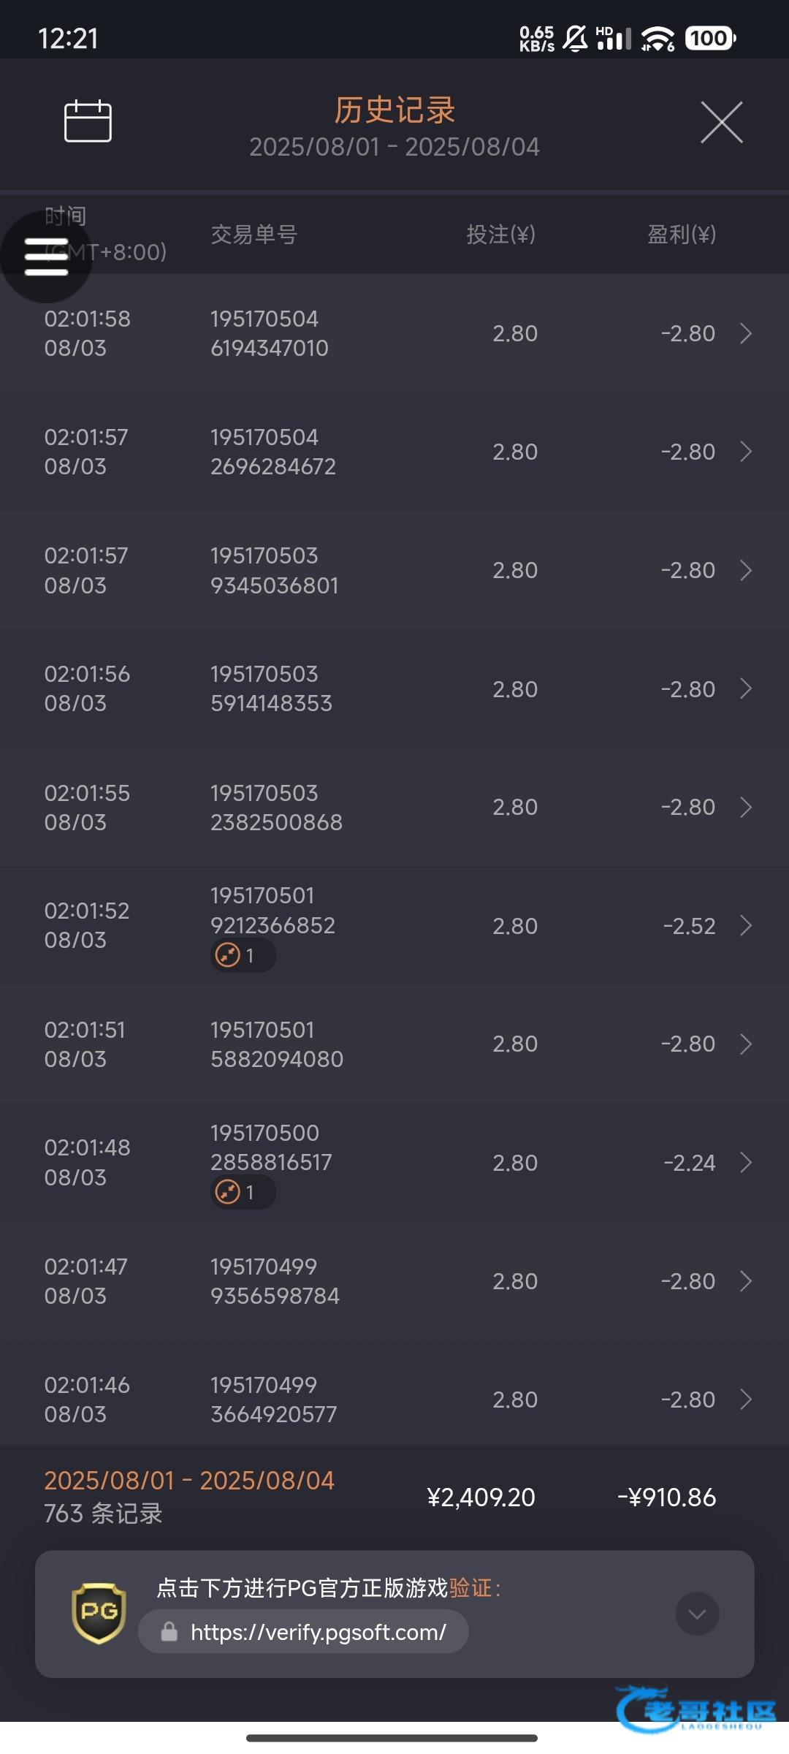The image size is (789, 1754).
Task: Tap the 2025/08/01 - 2025/08/04 header date range
Action: point(394,147)
